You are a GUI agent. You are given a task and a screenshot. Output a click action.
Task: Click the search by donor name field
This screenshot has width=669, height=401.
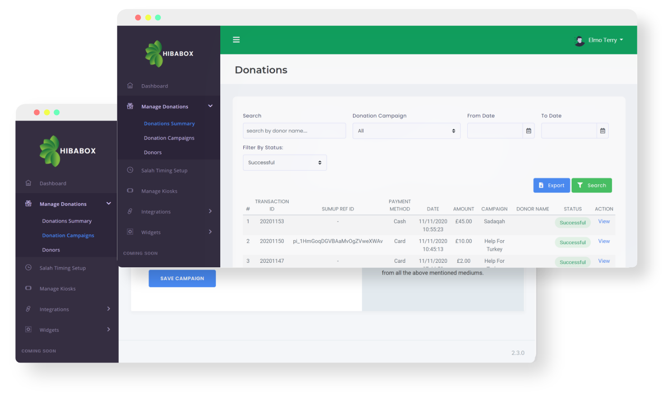point(294,131)
